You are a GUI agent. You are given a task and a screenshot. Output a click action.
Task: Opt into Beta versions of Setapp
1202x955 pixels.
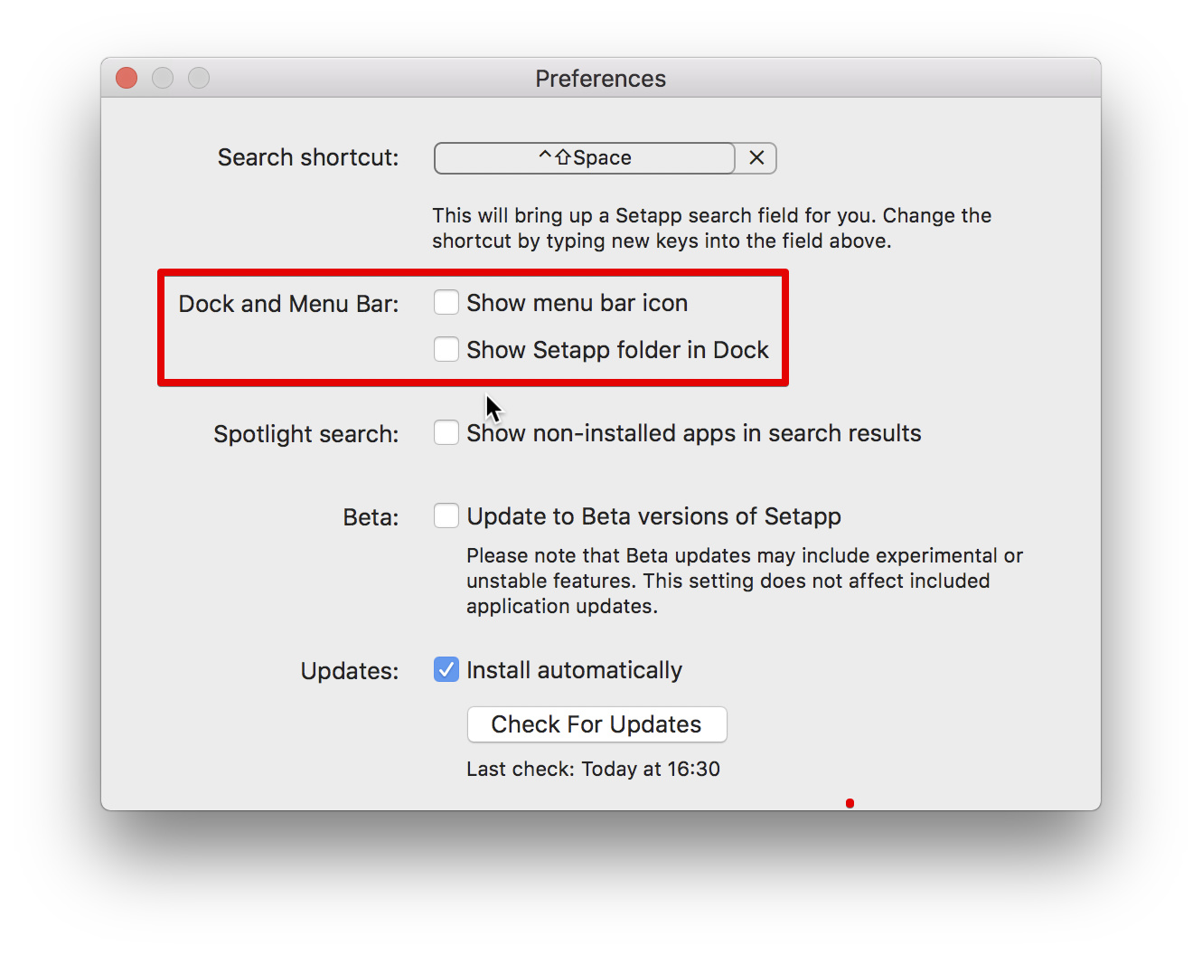[446, 516]
